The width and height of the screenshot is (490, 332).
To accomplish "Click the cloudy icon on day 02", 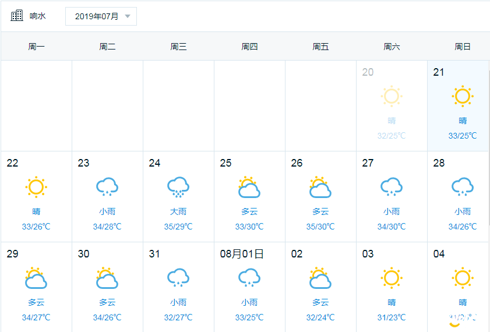I will pos(320,278).
